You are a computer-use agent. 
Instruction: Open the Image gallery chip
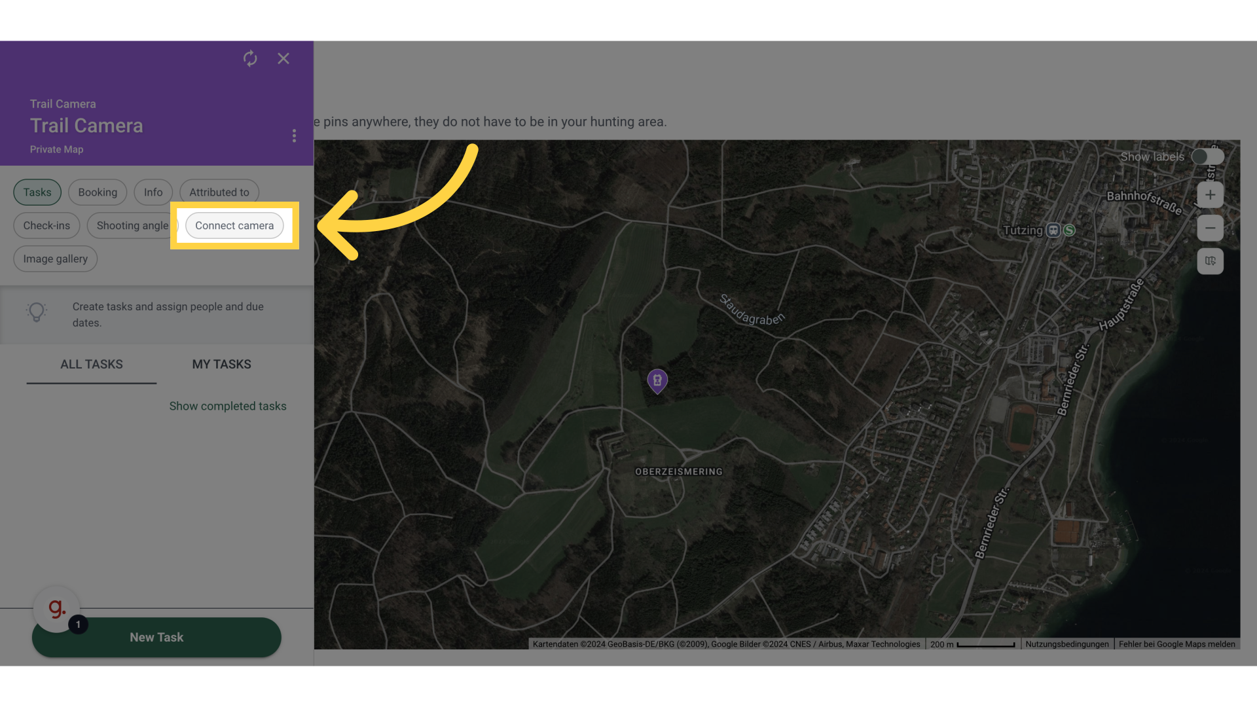click(x=56, y=259)
